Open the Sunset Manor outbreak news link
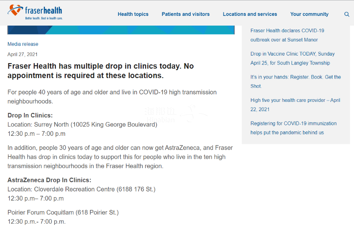Viewport: 354px width, 228px height. coord(287,35)
